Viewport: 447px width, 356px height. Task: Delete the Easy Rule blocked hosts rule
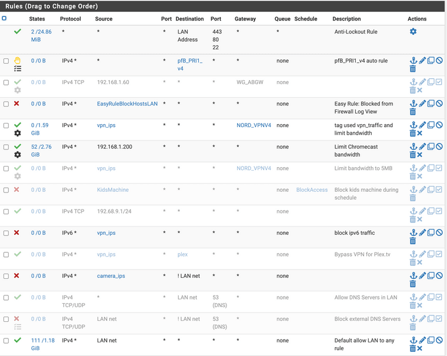tap(412, 112)
